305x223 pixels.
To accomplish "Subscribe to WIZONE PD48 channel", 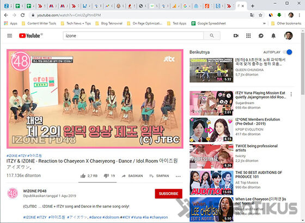I will click(x=168, y=194).
